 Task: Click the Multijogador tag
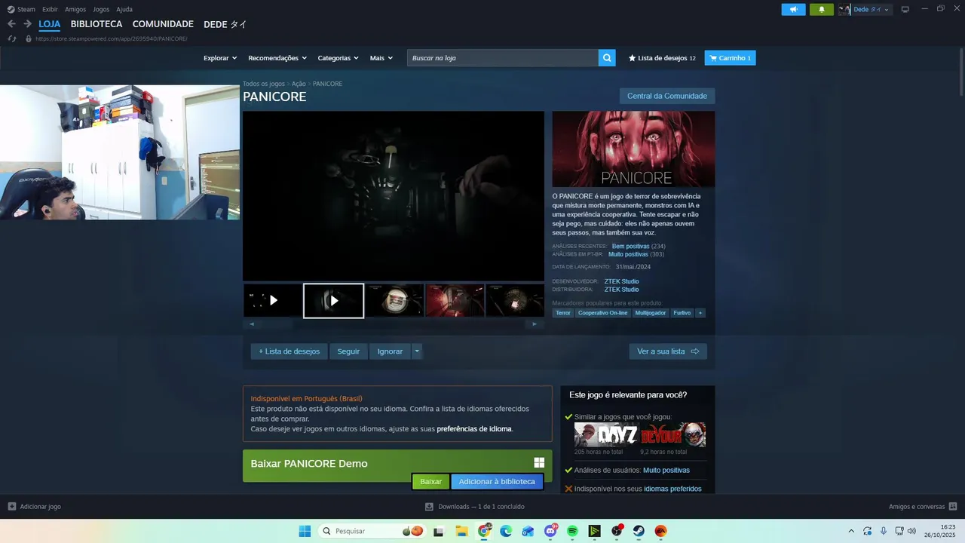click(650, 313)
